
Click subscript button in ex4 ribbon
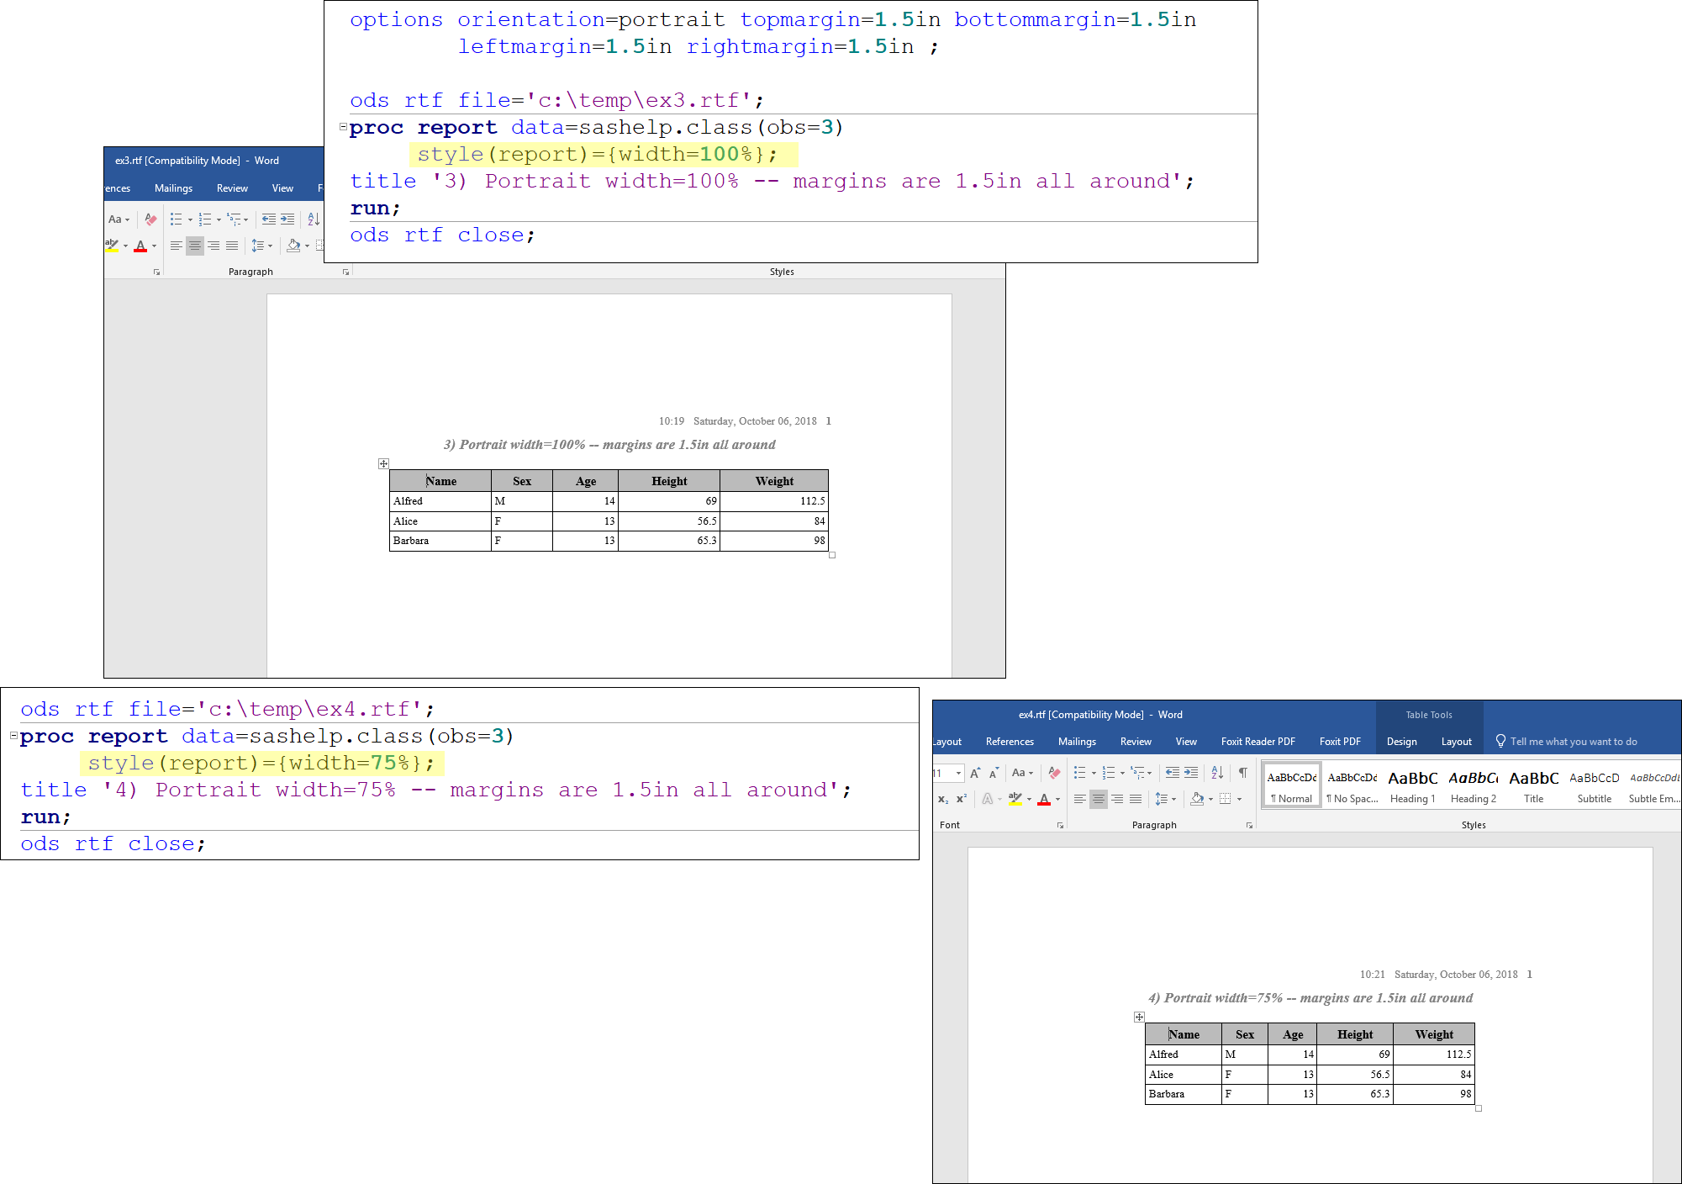943,799
